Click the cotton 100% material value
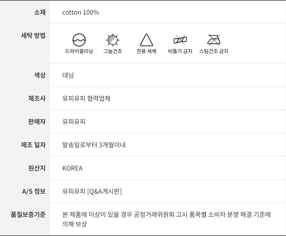 pos(81,12)
